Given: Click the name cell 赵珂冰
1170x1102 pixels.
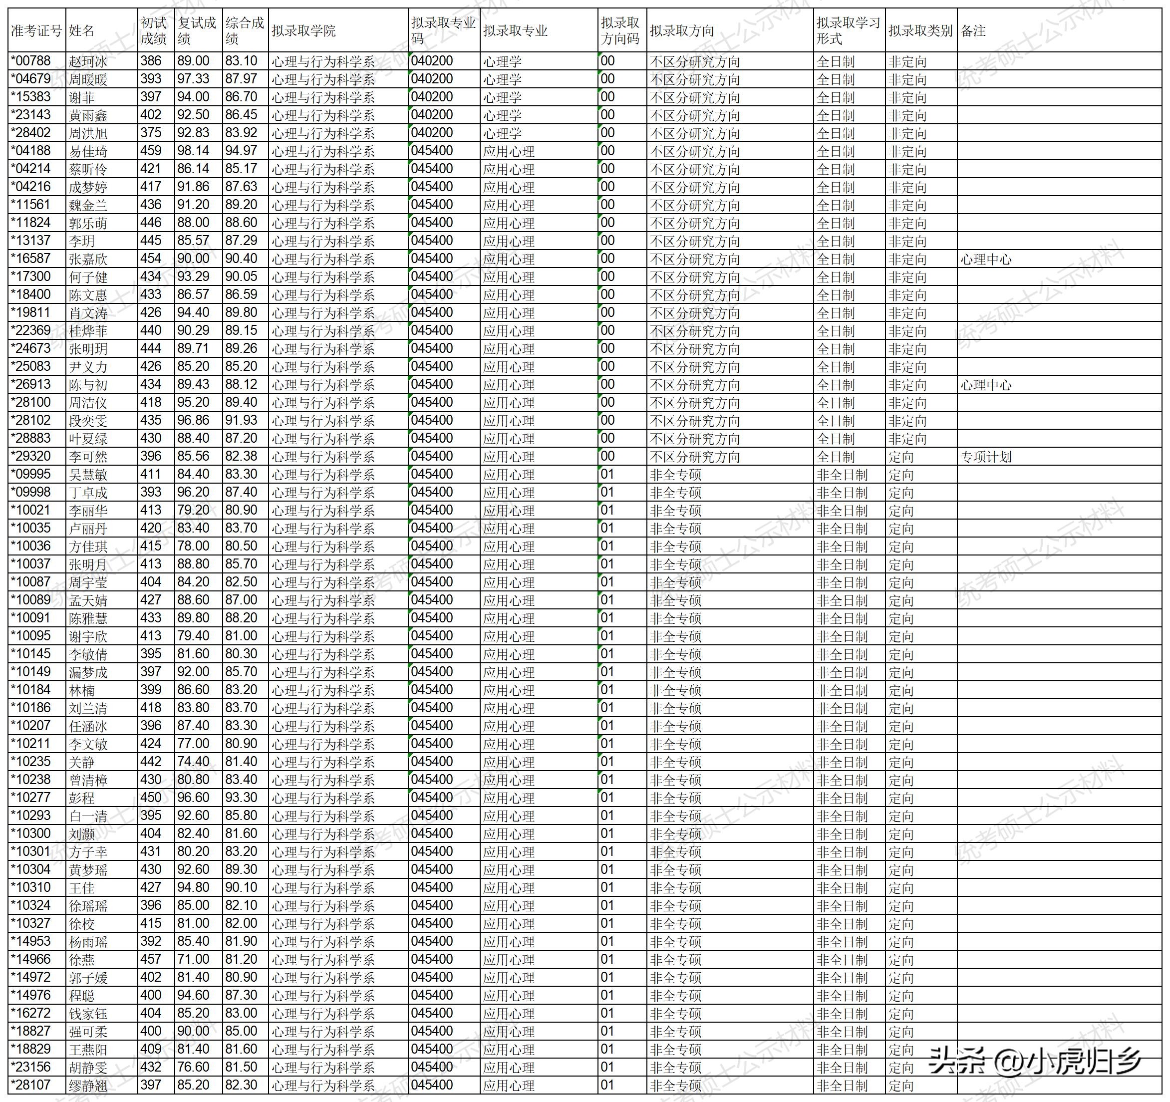Looking at the screenshot, I should pyautogui.click(x=88, y=62).
